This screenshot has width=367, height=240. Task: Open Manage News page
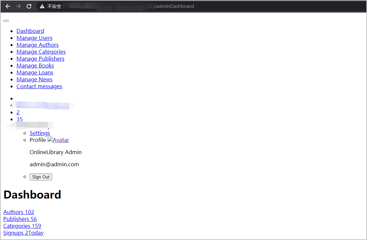[34, 79]
